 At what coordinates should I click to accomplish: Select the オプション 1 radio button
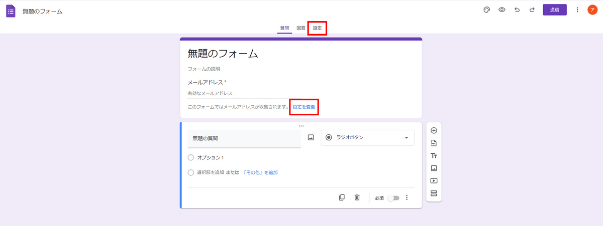[190, 157]
